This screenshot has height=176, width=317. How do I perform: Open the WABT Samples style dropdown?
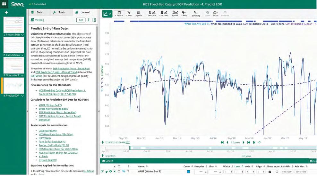[x=201, y=172]
